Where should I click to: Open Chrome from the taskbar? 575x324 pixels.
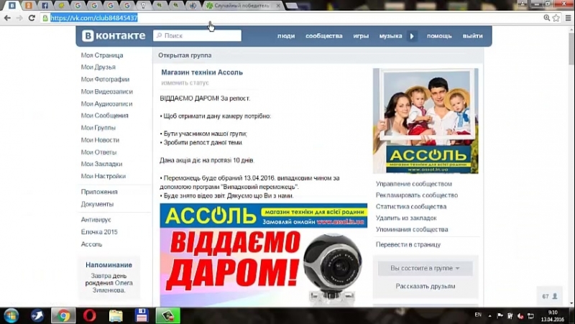pyautogui.click(x=63, y=315)
